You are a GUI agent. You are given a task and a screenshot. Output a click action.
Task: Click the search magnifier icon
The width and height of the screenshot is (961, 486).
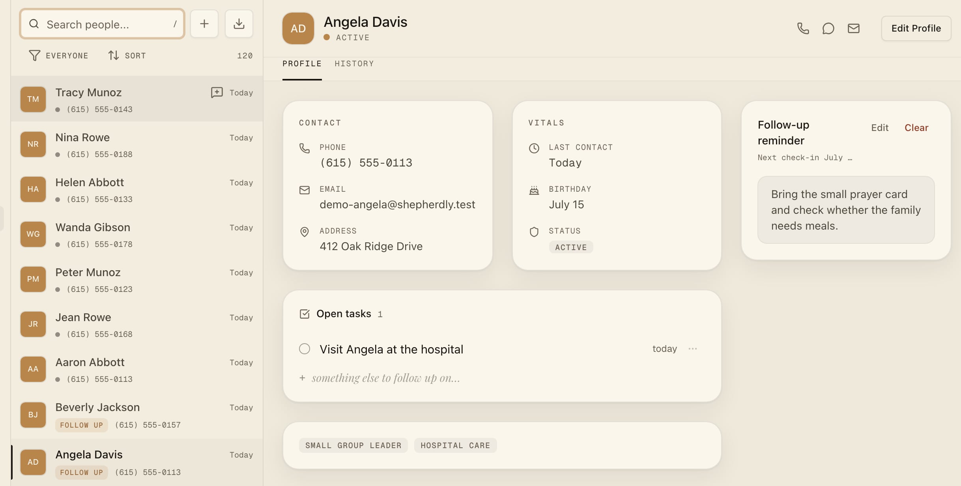[x=34, y=24]
